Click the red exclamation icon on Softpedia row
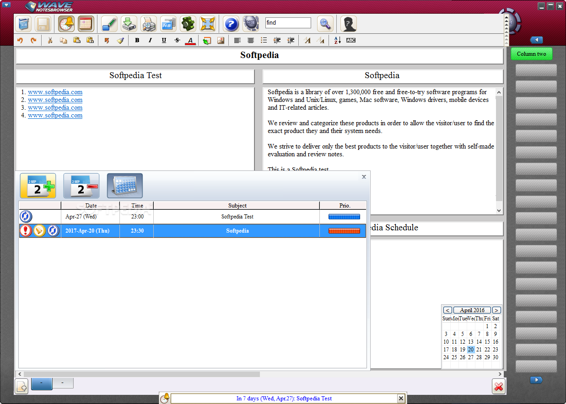The width and height of the screenshot is (566, 404). pyautogui.click(x=26, y=231)
